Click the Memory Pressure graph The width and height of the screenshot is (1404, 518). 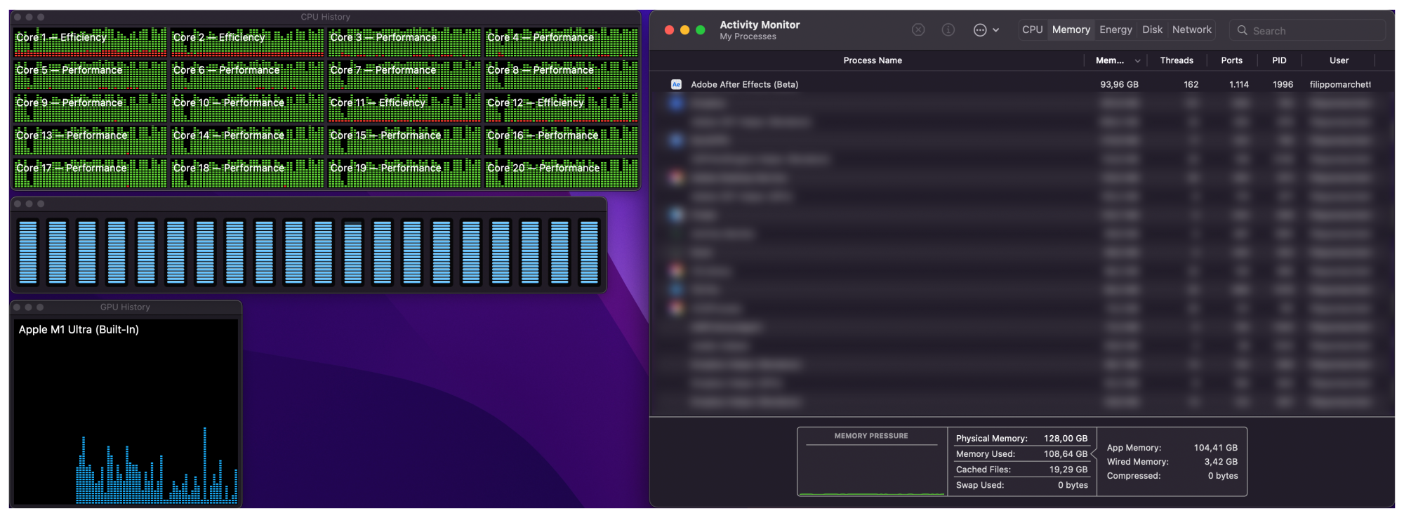pyautogui.click(x=872, y=462)
